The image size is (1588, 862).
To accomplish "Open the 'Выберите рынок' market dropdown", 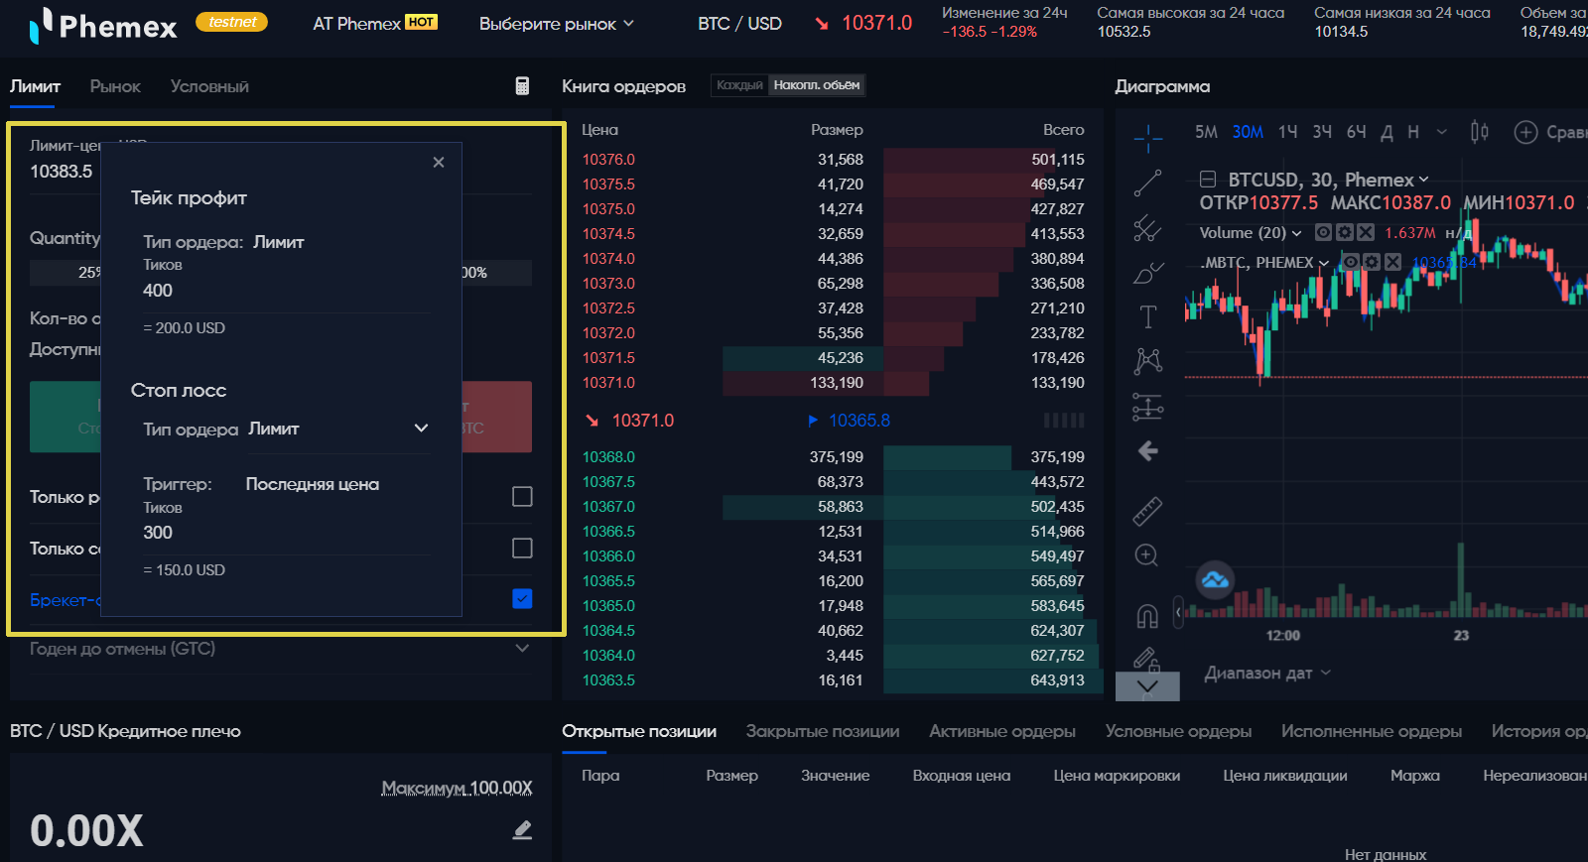I will coord(556,24).
